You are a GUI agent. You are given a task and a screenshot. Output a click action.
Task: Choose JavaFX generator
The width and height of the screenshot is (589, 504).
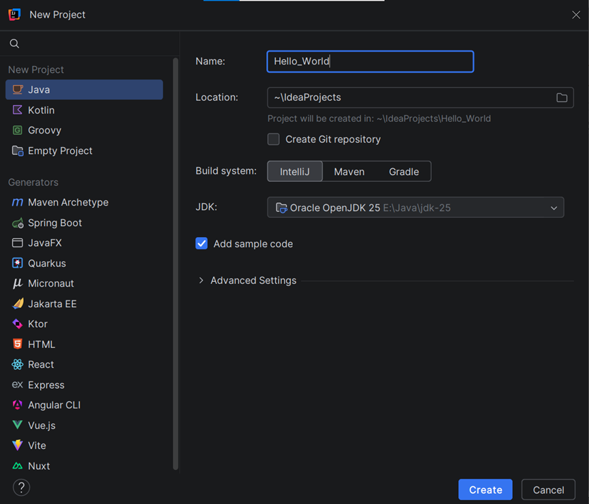tap(84, 242)
